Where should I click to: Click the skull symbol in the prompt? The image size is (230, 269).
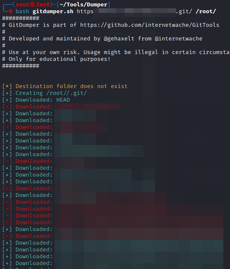[32, 5]
